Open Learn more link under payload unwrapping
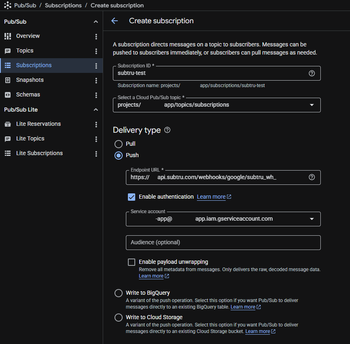350x344 pixels. (154, 276)
